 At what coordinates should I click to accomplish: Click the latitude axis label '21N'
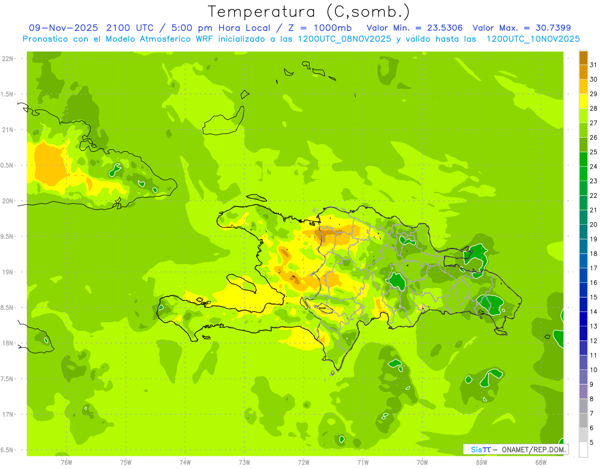pos(8,130)
